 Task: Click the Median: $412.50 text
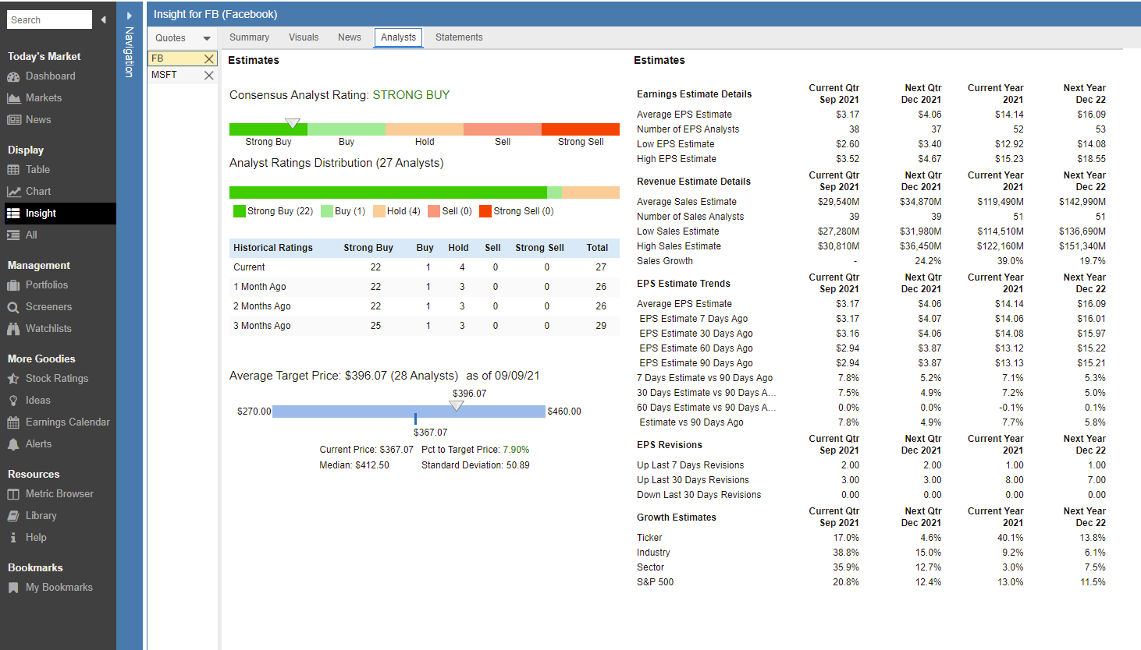354,465
